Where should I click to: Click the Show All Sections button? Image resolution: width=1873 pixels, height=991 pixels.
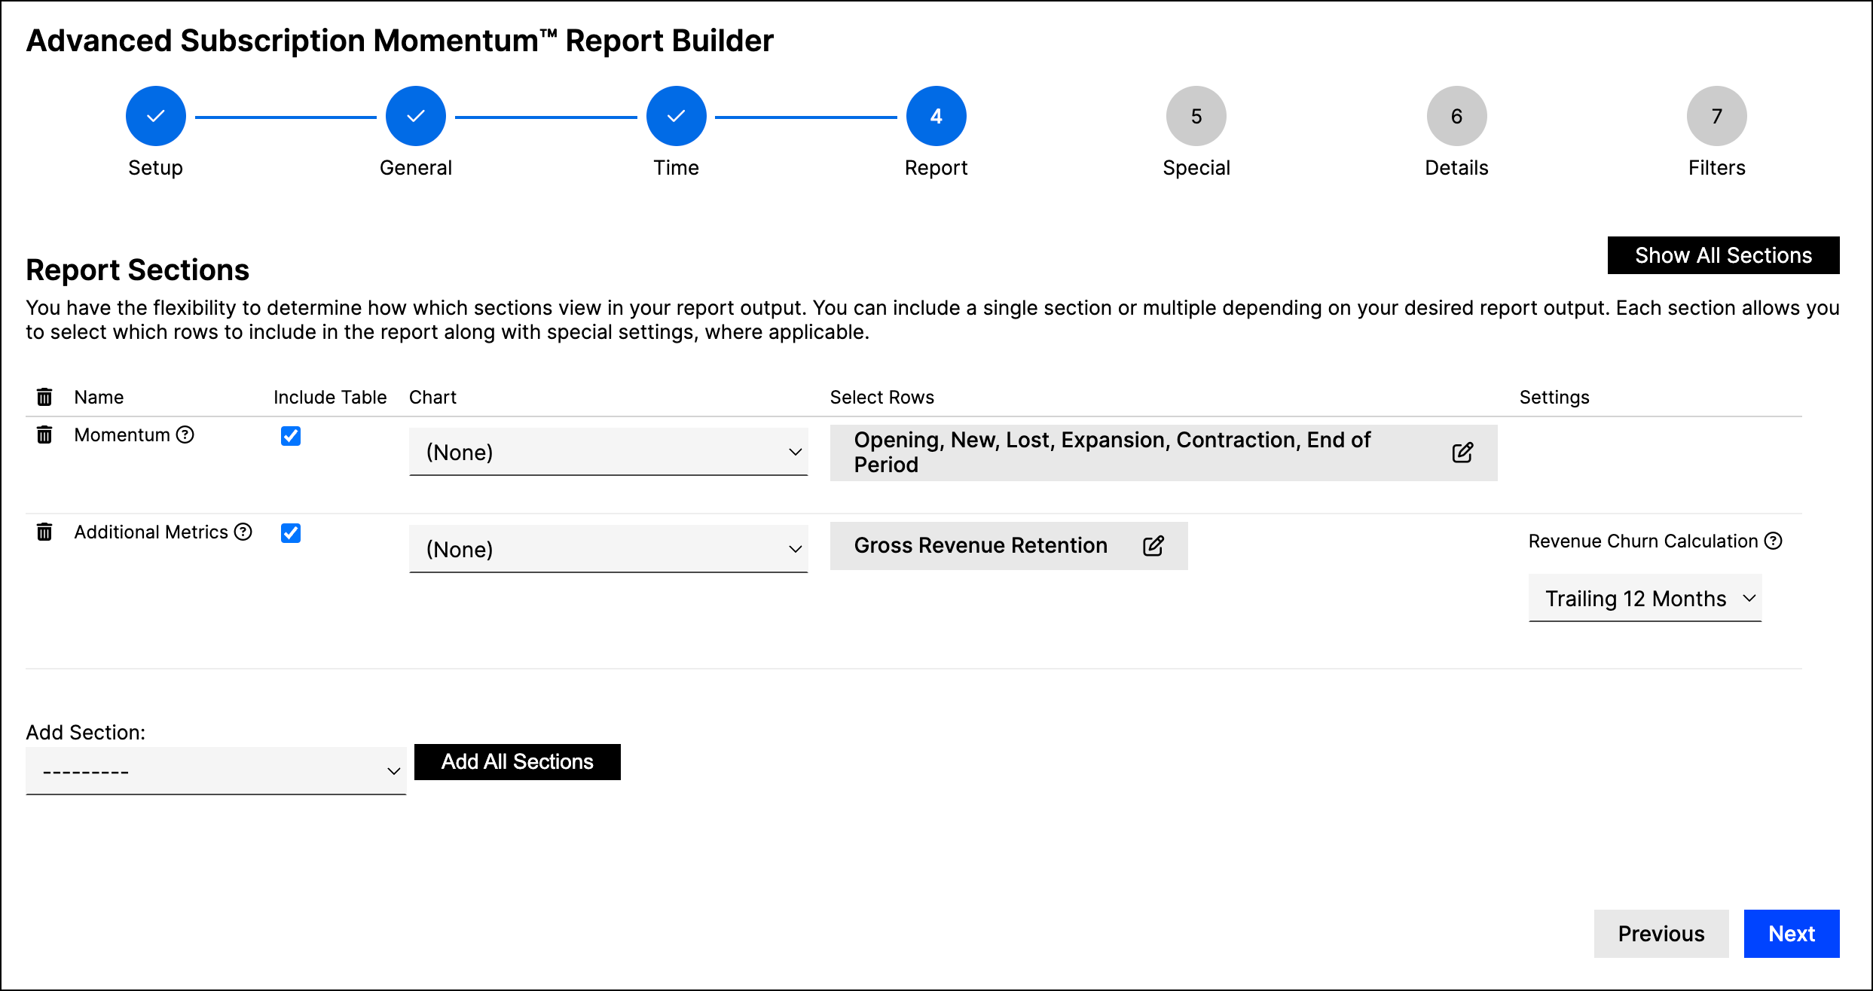click(1723, 255)
